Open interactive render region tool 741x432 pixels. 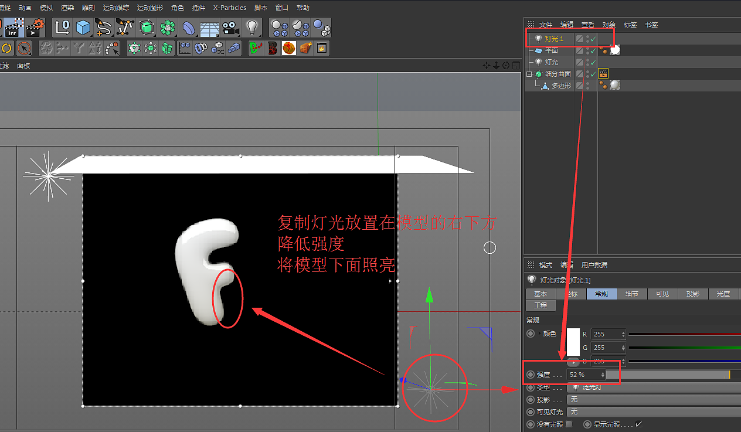[13, 27]
